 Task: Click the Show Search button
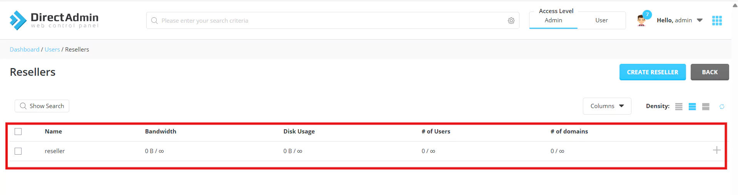[42, 106]
